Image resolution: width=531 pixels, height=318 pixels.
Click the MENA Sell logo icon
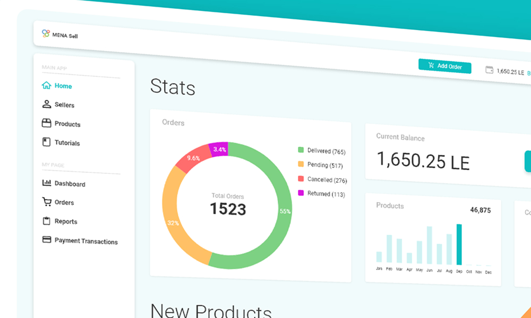[x=46, y=33]
